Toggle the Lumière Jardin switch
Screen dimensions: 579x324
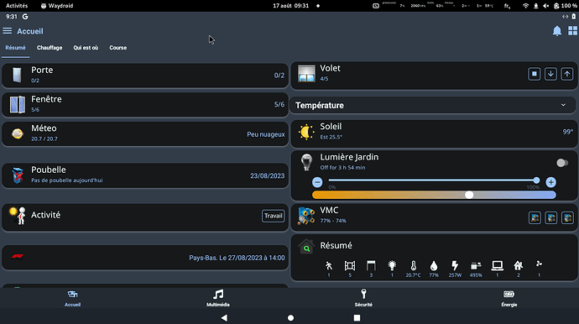click(562, 163)
